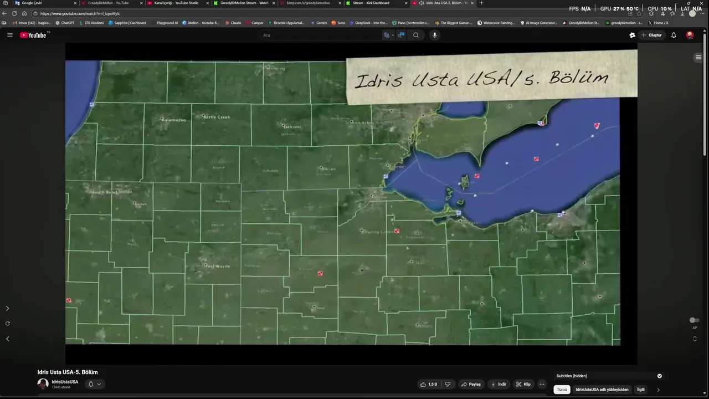The width and height of the screenshot is (709, 399).
Task: Open the account avatar menu
Action: click(x=690, y=35)
